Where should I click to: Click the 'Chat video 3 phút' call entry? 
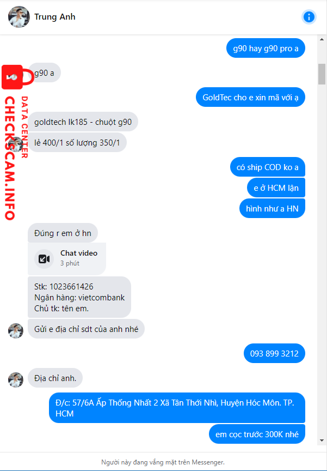point(67,258)
